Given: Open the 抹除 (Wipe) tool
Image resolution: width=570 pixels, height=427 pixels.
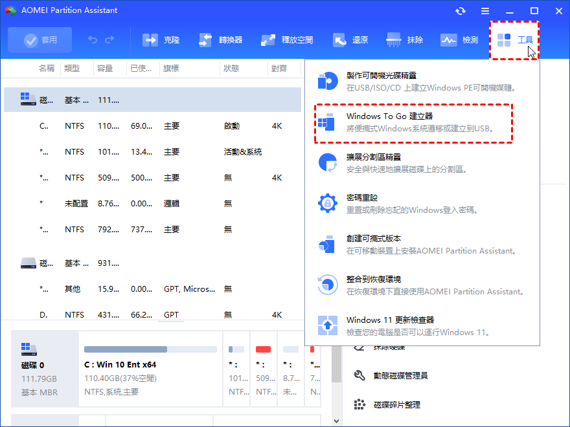Looking at the screenshot, I should (x=405, y=40).
